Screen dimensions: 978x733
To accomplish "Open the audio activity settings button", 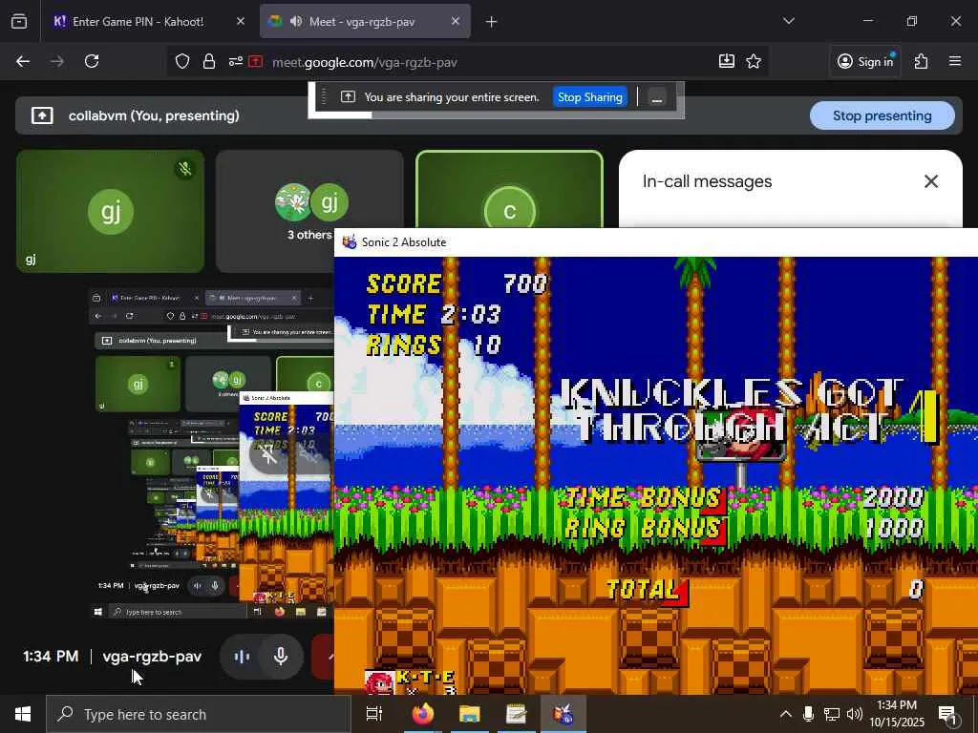I will click(x=242, y=657).
